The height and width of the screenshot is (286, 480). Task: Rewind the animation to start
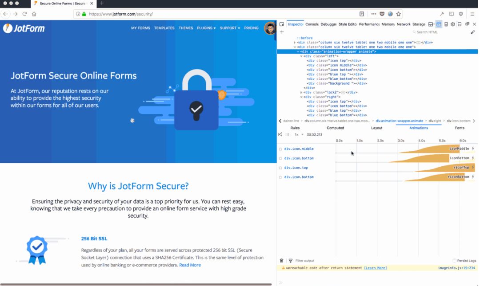click(280, 134)
